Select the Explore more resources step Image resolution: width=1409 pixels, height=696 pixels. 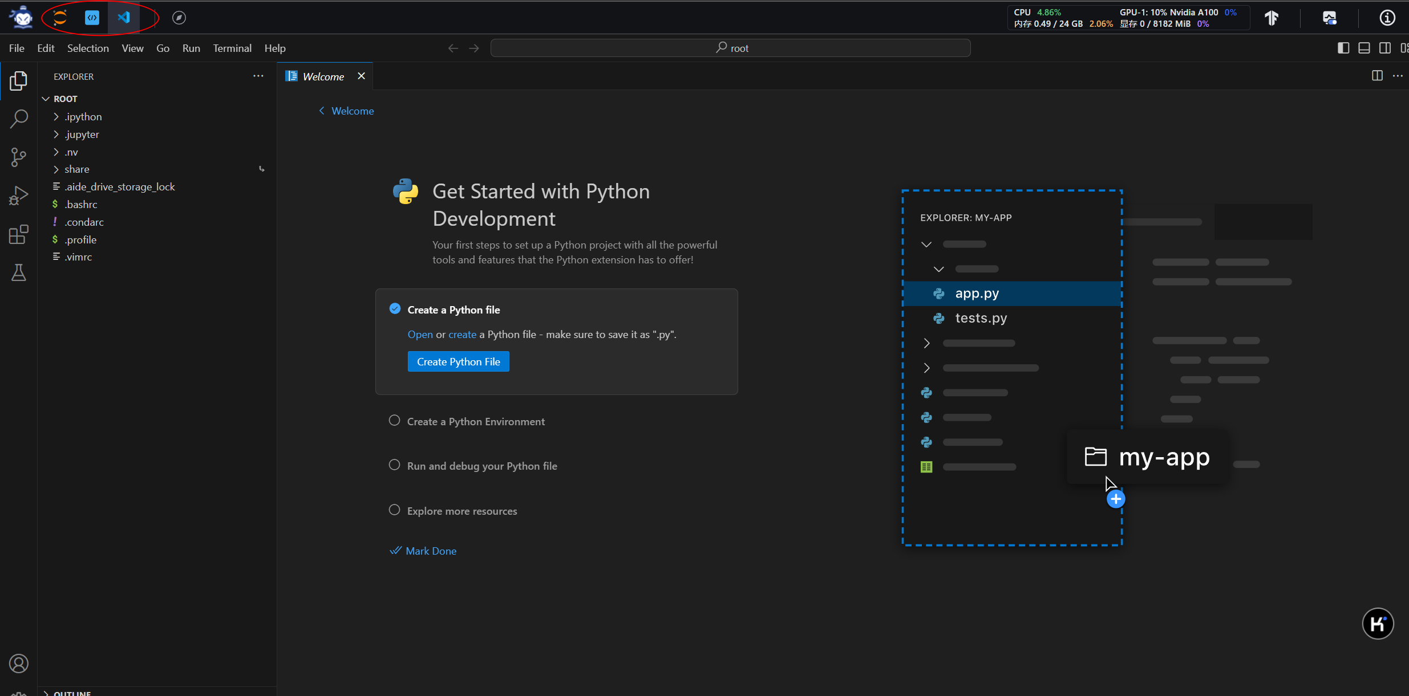pos(461,511)
